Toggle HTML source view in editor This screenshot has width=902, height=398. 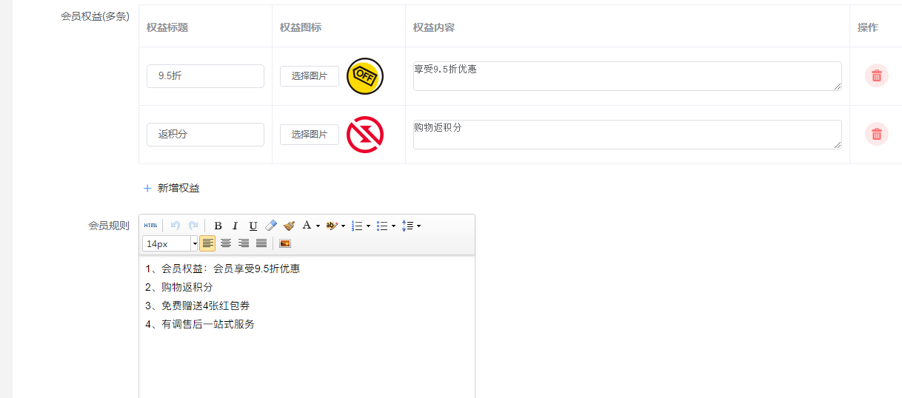(150, 226)
